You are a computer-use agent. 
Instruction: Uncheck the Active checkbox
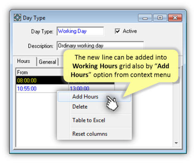tap(118, 31)
